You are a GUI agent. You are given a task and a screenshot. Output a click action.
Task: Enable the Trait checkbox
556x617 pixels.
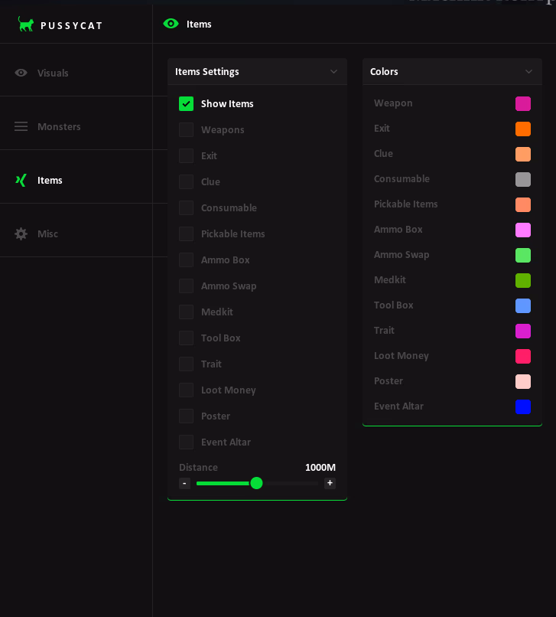coord(186,364)
